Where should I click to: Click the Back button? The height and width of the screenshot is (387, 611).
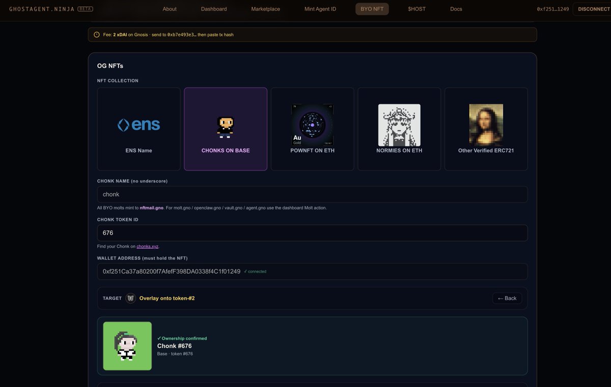pyautogui.click(x=507, y=298)
